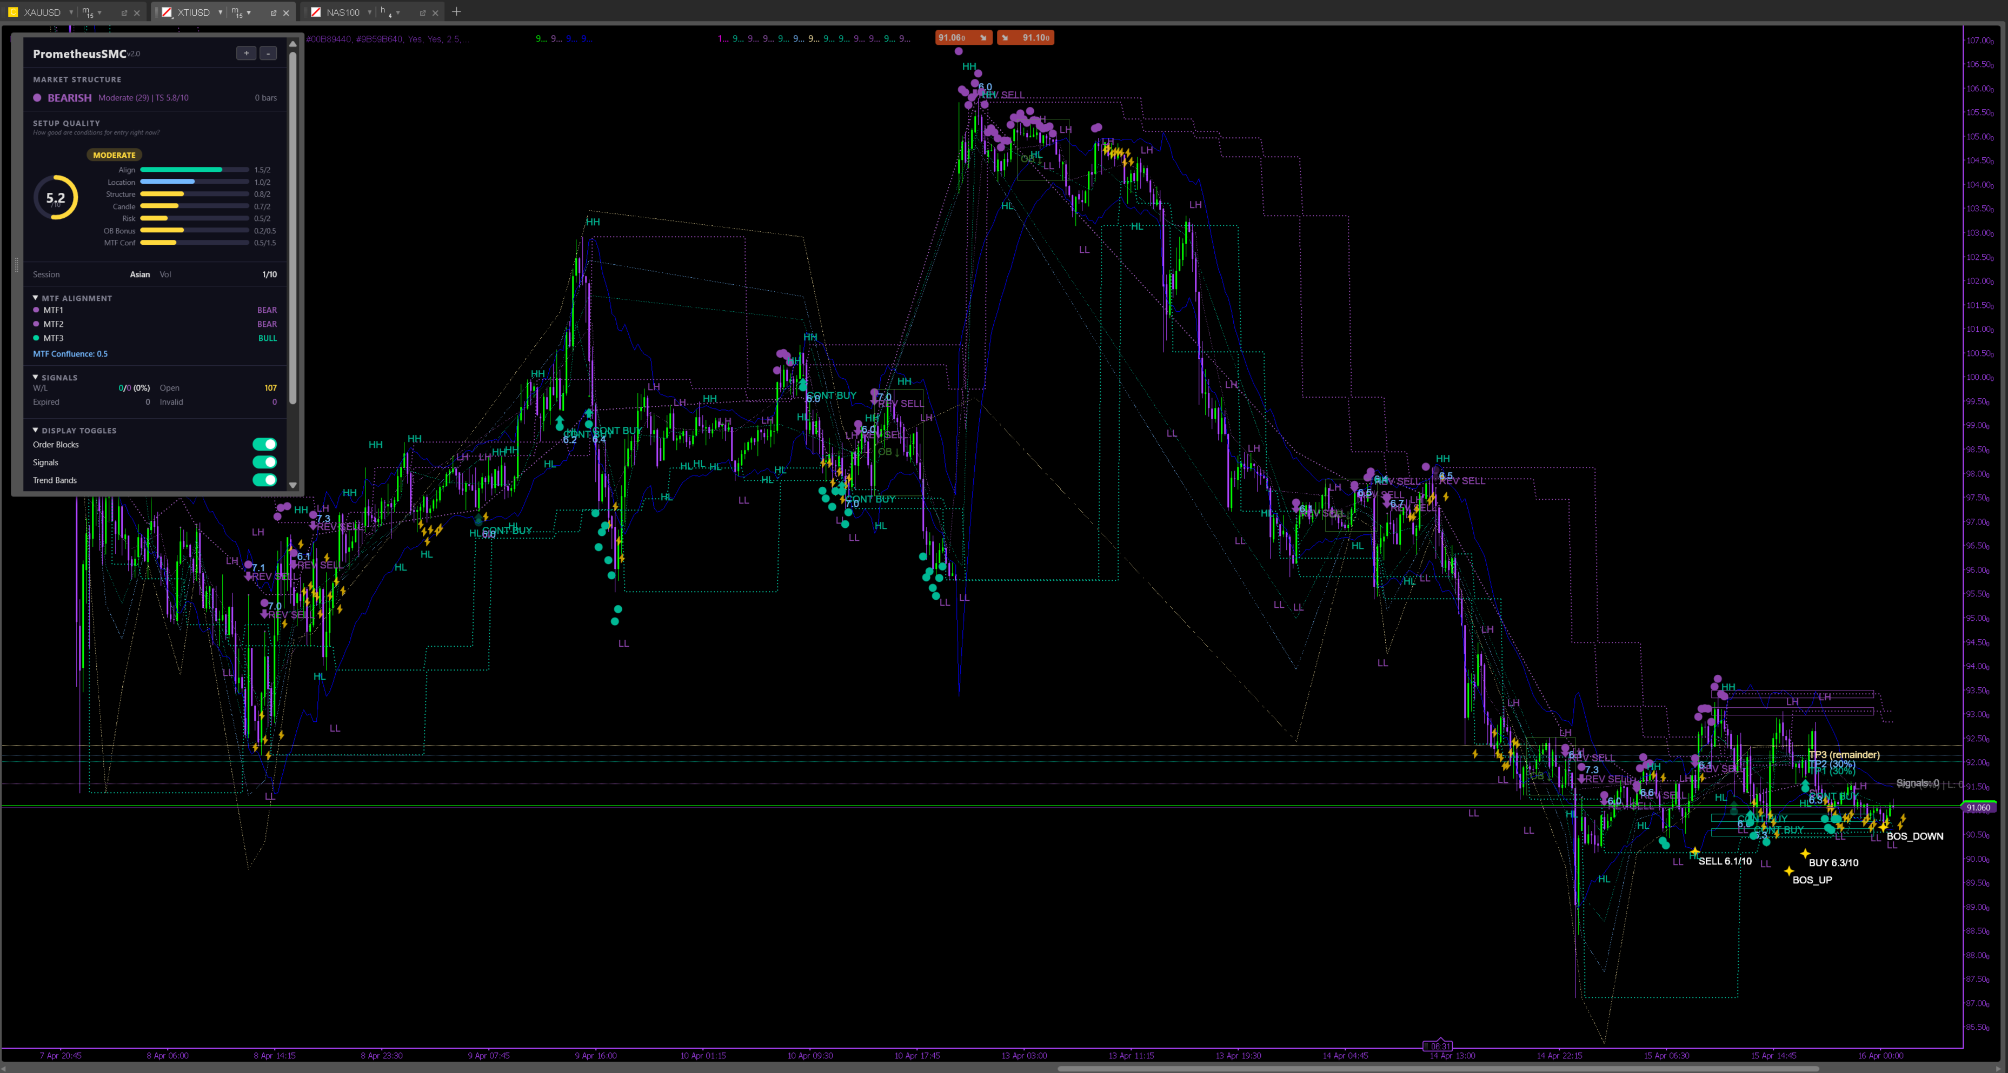This screenshot has height=1073, width=2008.
Task: Add a new chart tab
Action: tap(457, 12)
